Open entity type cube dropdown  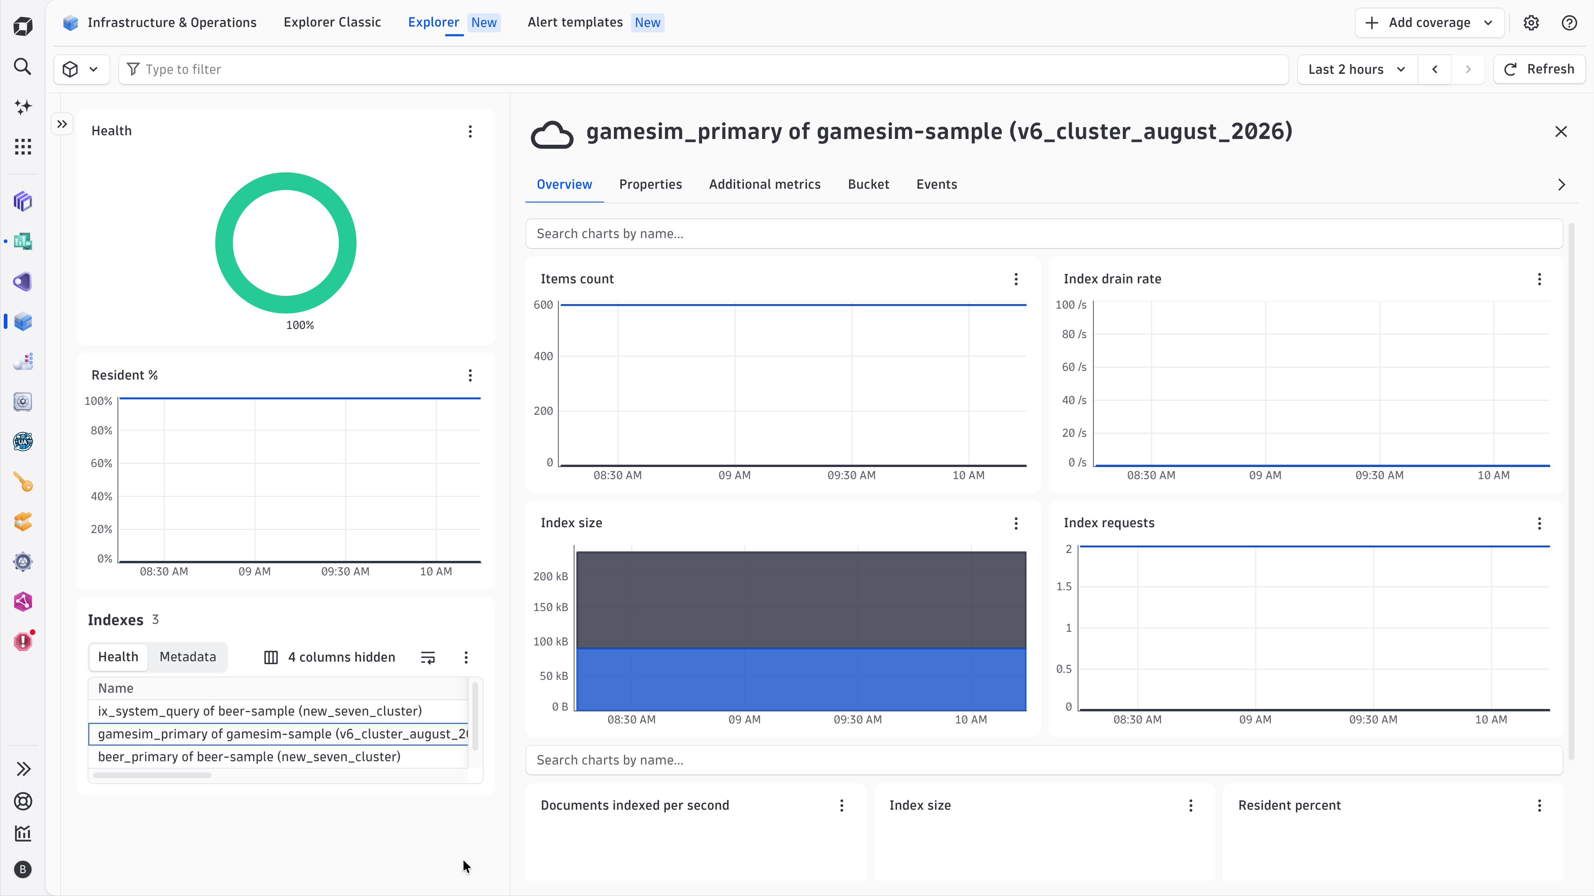(81, 69)
